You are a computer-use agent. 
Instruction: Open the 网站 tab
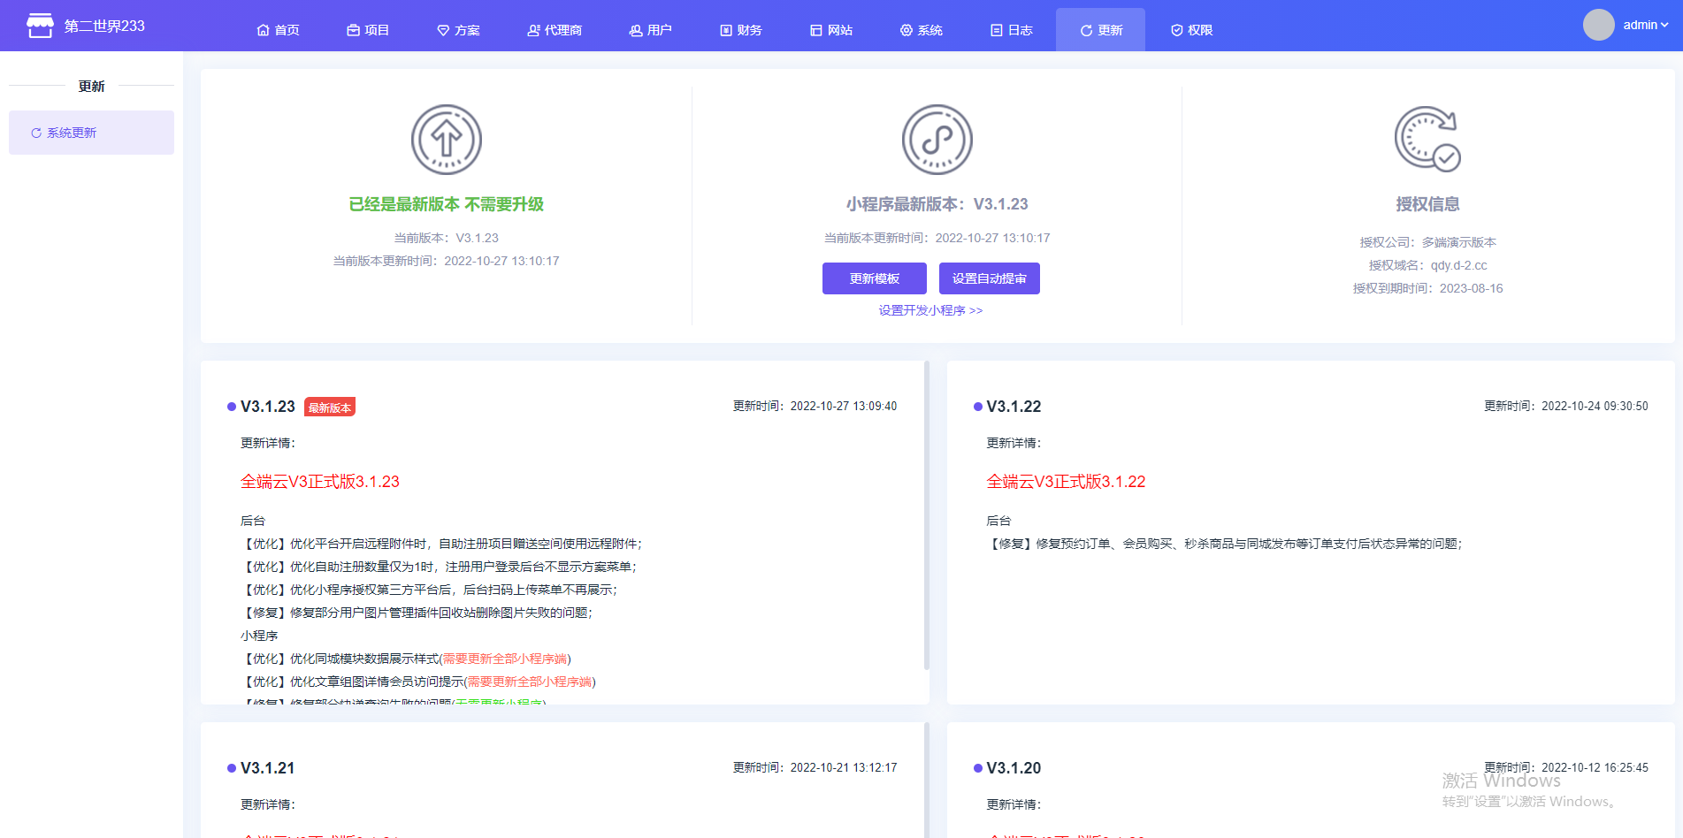(x=831, y=30)
